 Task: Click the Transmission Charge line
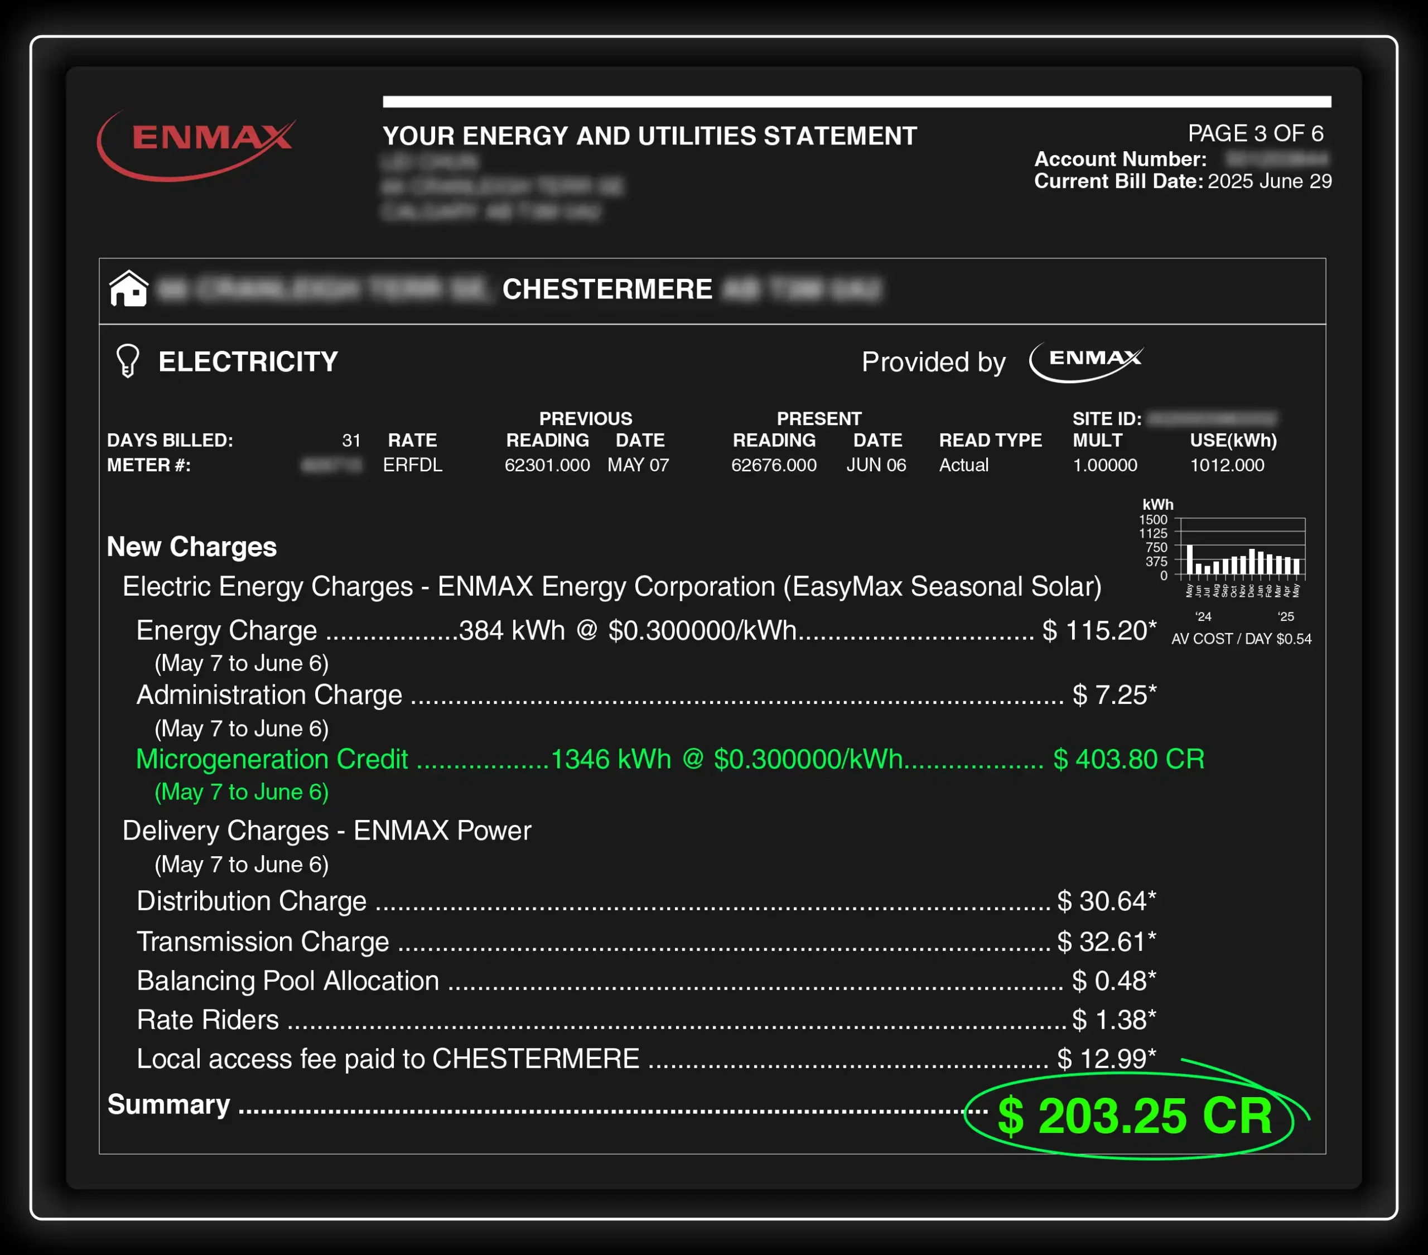tap(647, 942)
